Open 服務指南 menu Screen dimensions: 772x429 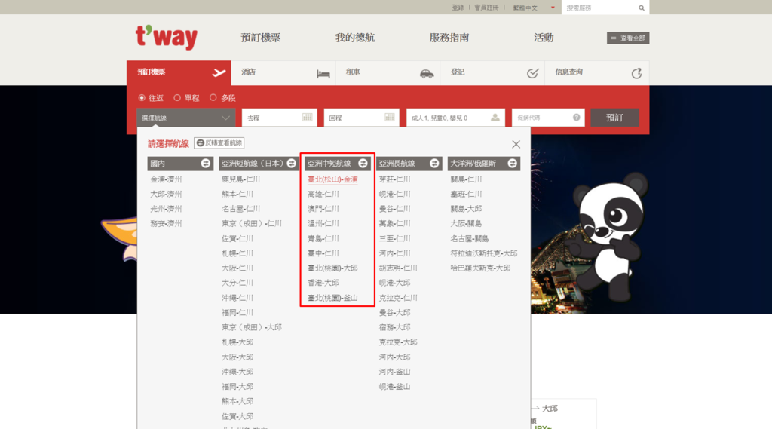coord(449,38)
